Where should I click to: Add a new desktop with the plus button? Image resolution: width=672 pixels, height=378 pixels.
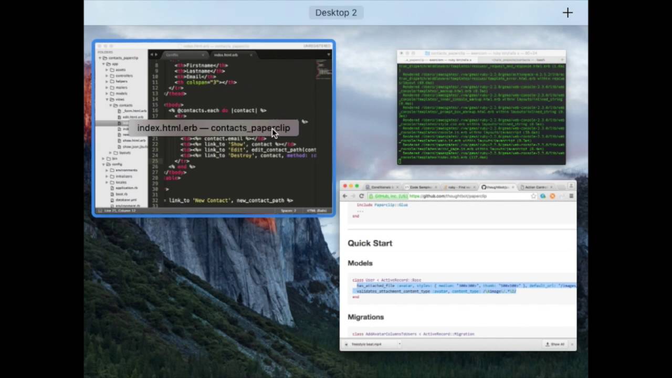[x=568, y=13]
